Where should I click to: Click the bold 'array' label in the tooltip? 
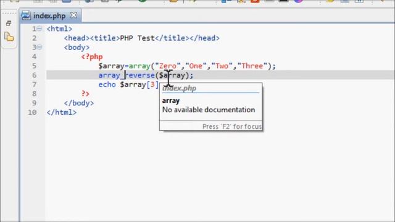[171, 101]
